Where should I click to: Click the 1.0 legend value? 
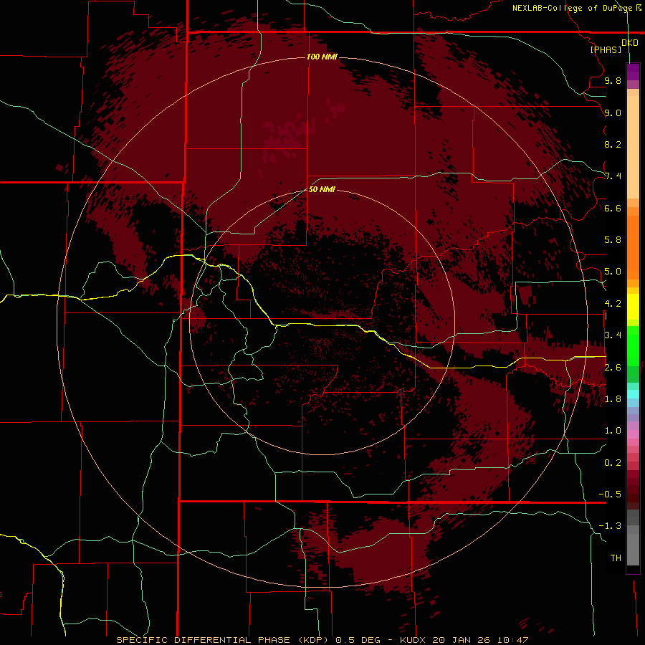point(613,431)
